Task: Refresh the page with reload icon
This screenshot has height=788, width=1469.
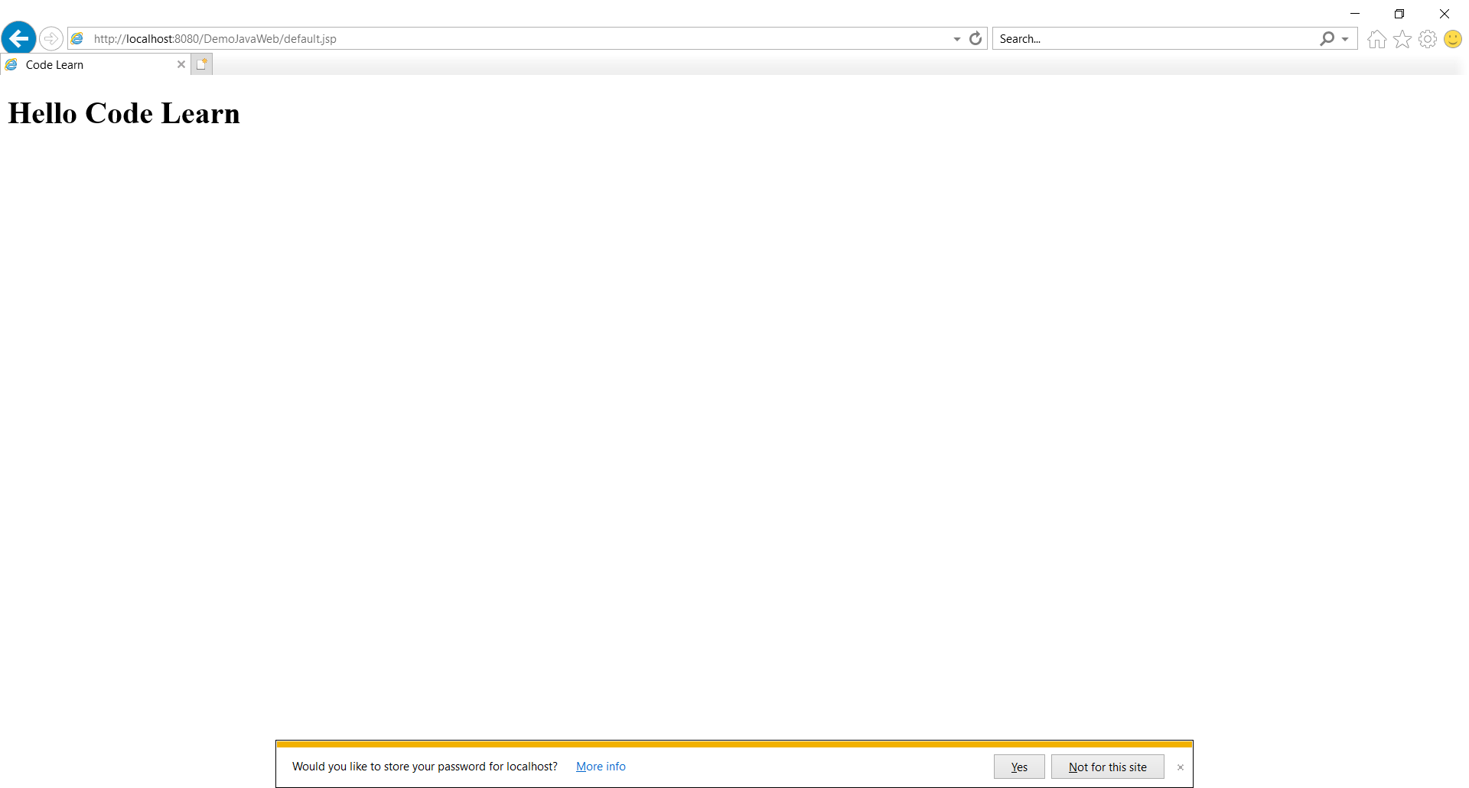Action: (976, 38)
